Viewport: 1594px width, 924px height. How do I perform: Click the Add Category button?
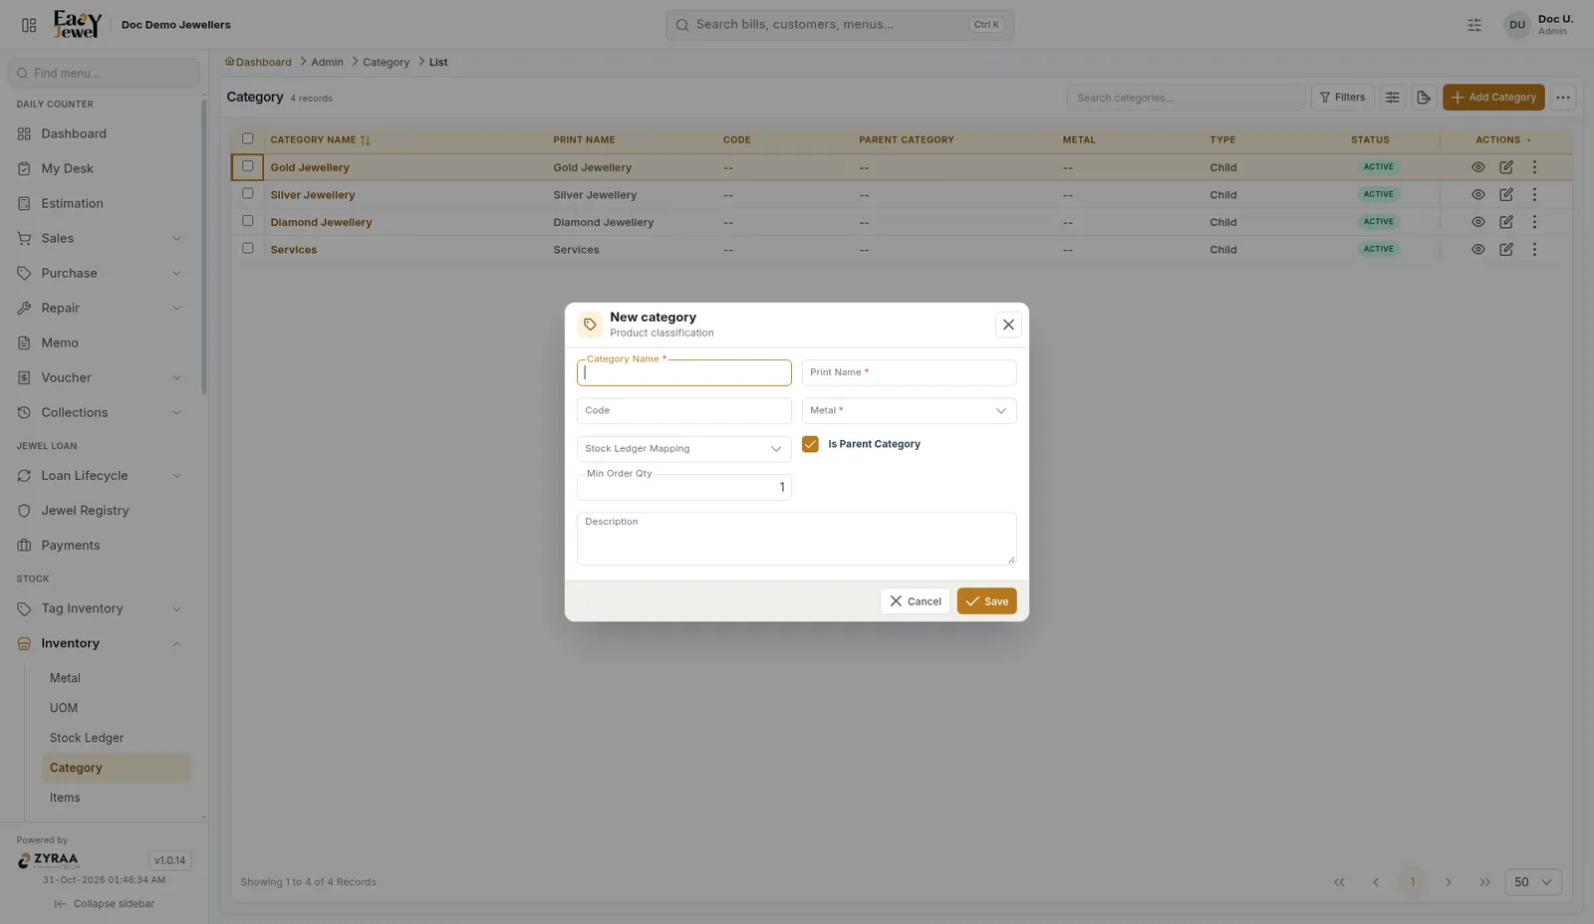(1493, 98)
